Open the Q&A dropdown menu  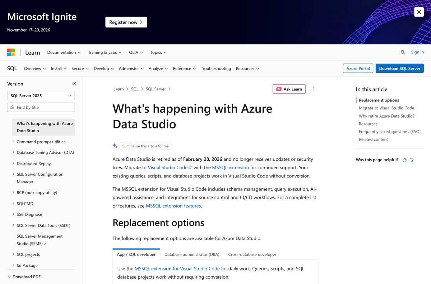(136, 52)
